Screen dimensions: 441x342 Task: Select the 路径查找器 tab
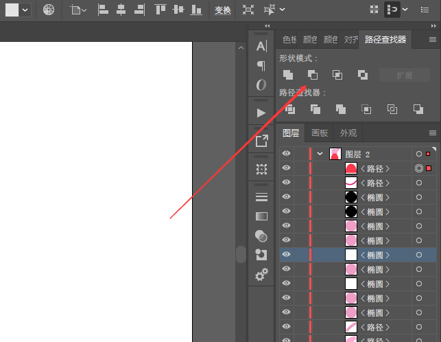pos(385,40)
